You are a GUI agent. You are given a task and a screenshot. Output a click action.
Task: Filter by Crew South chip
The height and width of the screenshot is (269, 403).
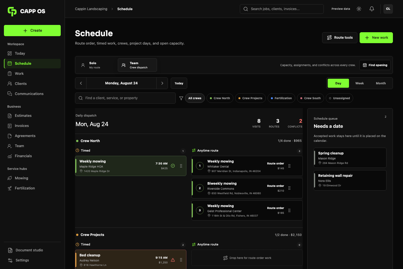[311, 98]
